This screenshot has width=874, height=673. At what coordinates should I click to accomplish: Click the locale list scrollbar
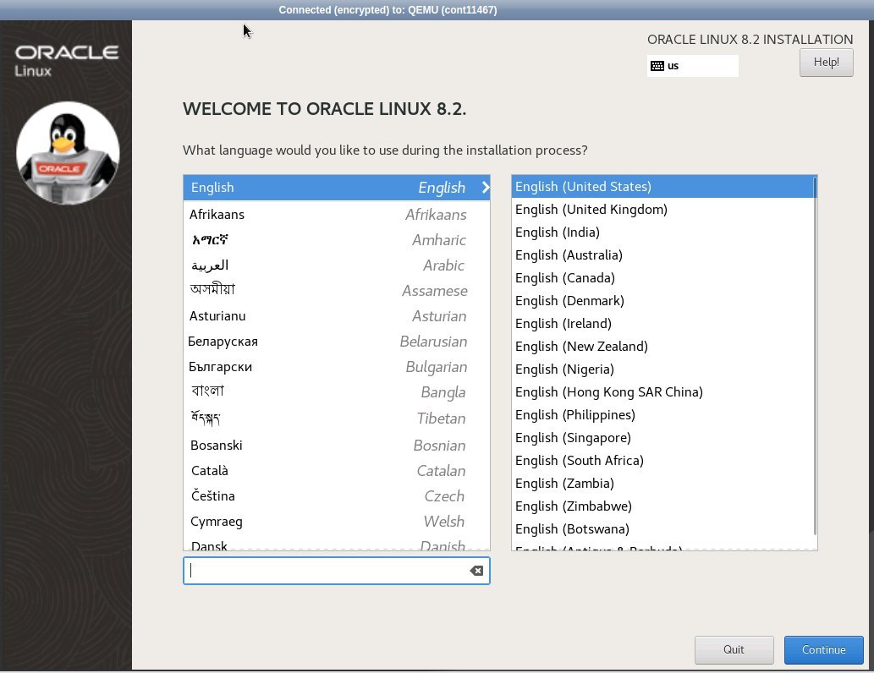(815, 357)
